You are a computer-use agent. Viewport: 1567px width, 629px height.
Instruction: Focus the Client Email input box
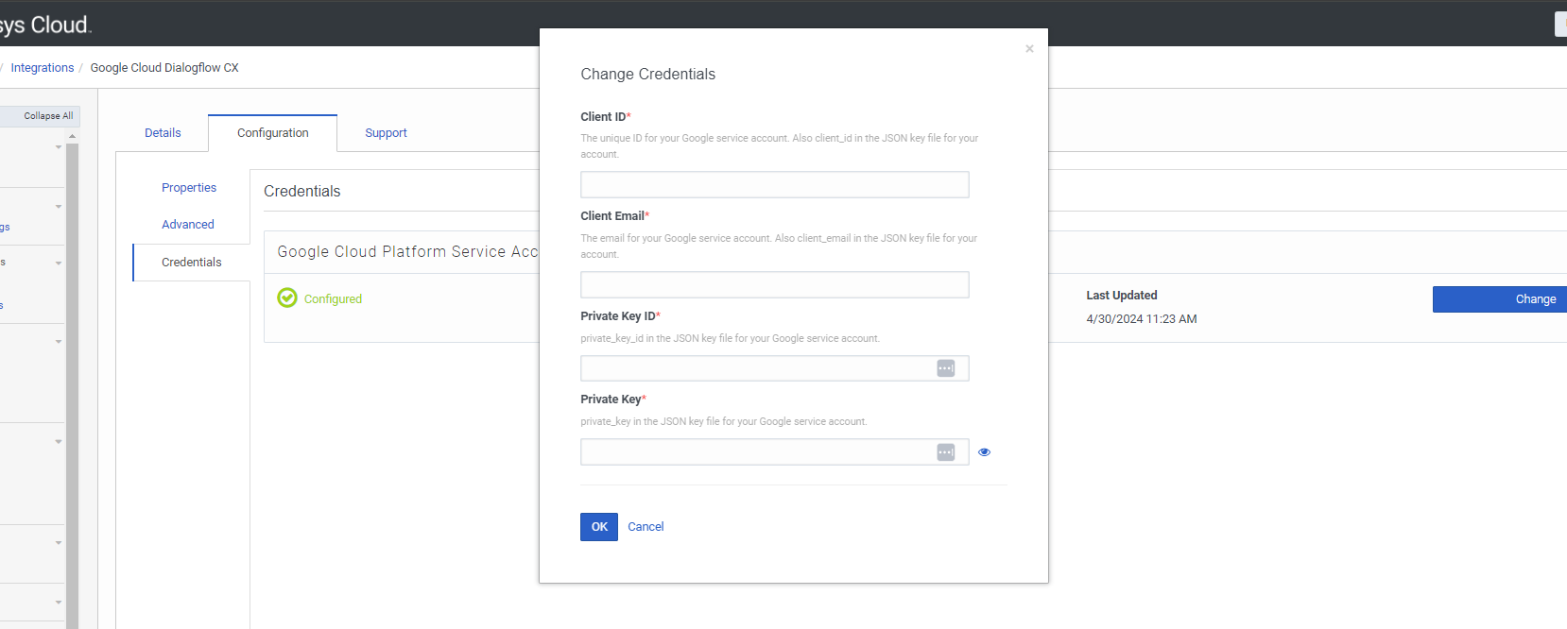[x=774, y=285]
